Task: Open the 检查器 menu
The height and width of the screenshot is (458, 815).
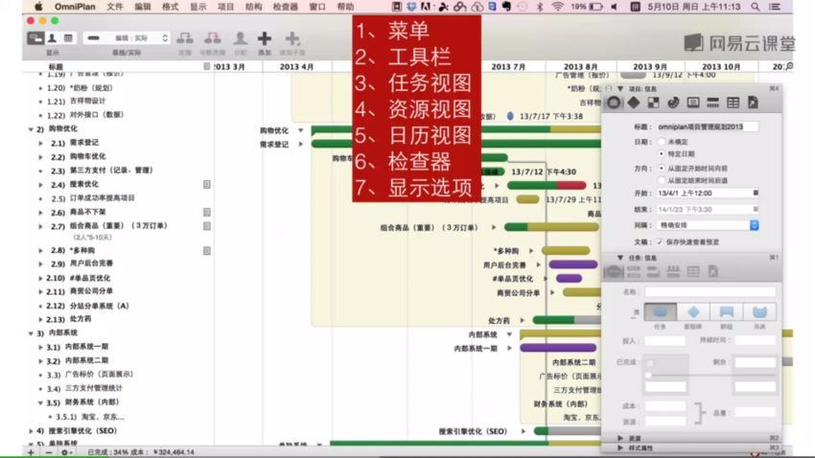Action: [286, 7]
